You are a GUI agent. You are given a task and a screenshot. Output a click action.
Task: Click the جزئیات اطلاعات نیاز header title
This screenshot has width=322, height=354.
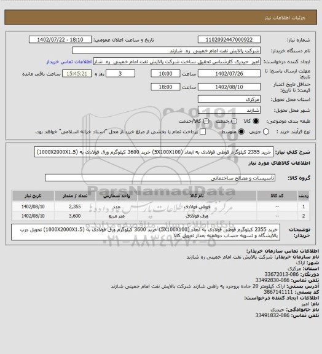[285, 18]
